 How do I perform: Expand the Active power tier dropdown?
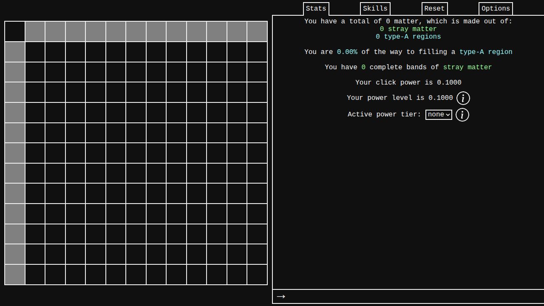[439, 115]
